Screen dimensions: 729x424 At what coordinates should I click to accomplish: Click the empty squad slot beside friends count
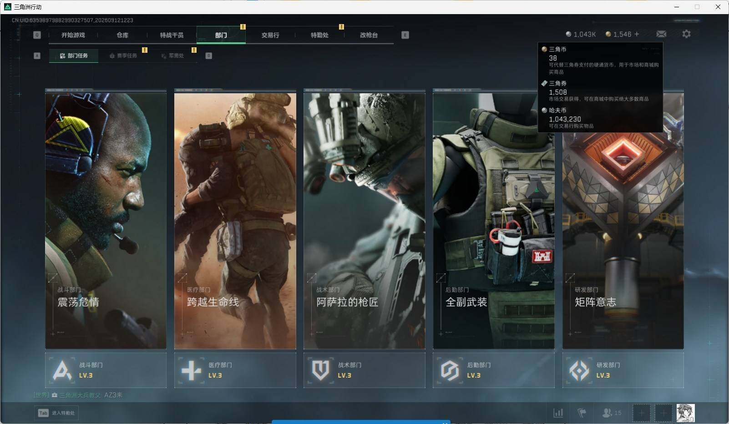point(641,413)
